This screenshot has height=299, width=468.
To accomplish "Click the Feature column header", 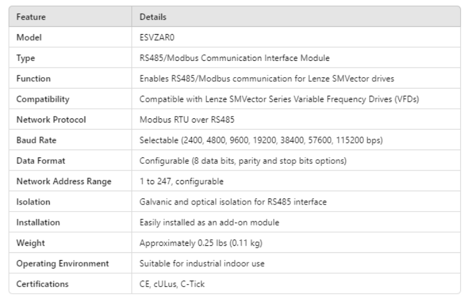I will [31, 17].
